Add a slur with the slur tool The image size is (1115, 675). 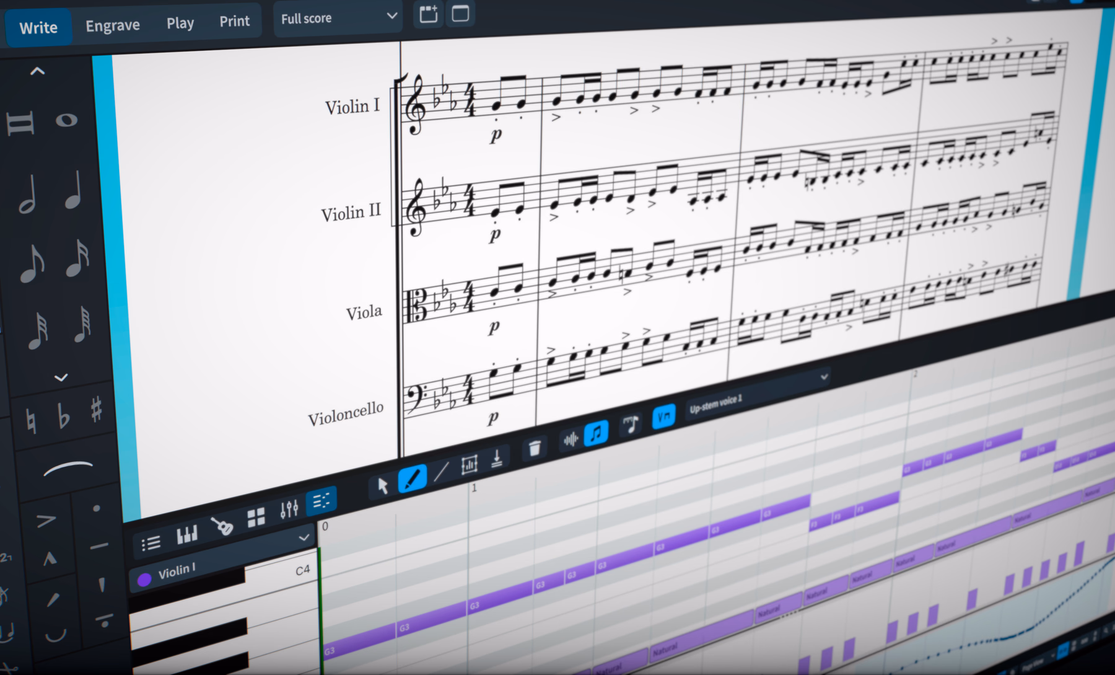point(68,468)
